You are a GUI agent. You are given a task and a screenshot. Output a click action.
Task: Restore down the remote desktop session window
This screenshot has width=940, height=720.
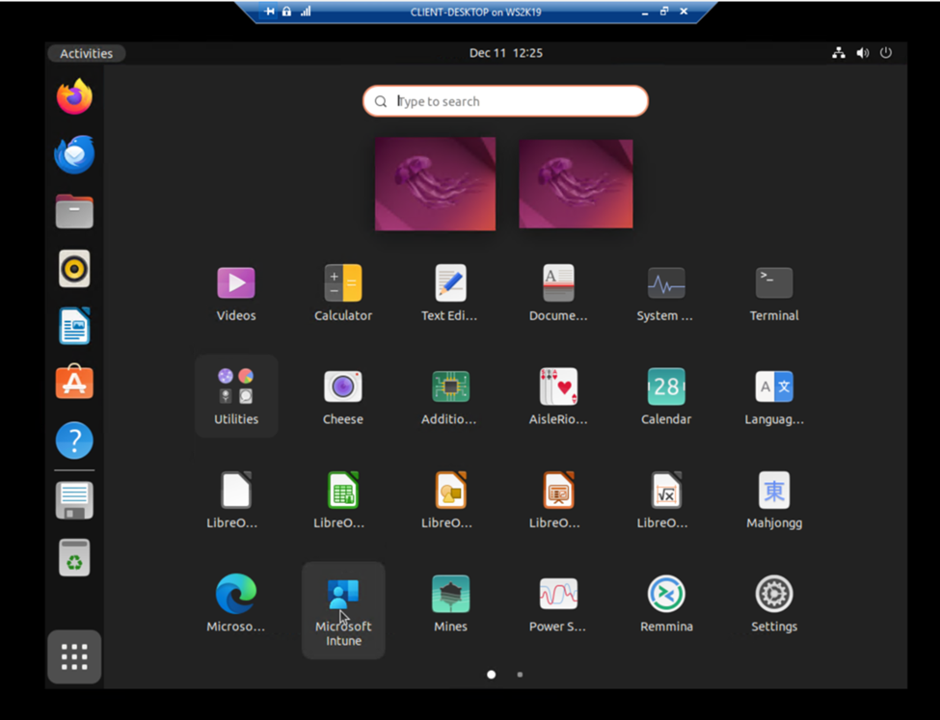(663, 12)
